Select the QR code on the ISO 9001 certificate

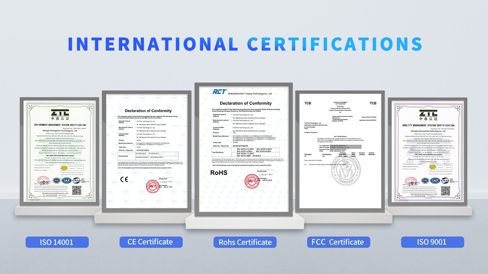click(x=445, y=191)
